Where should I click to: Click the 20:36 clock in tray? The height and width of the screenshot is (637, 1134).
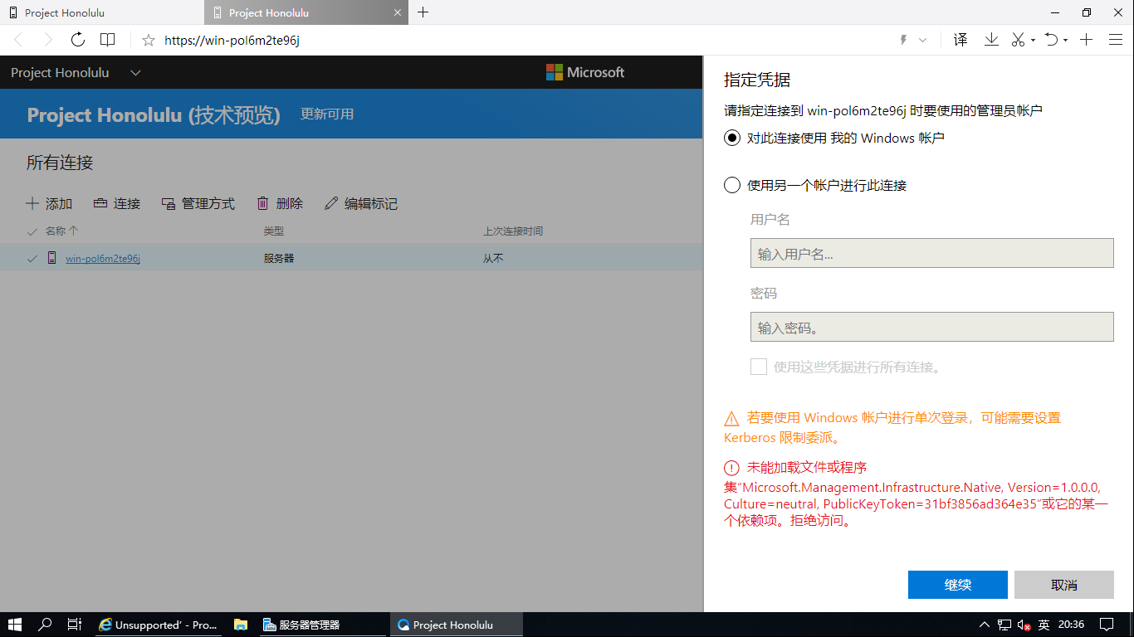[x=1072, y=625]
